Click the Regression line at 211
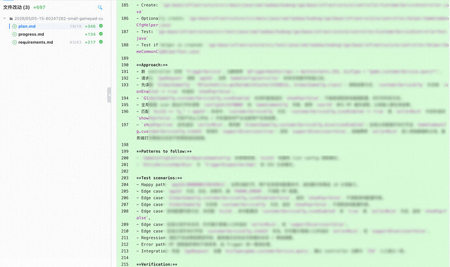The width and height of the screenshot is (450, 267). tap(153, 238)
